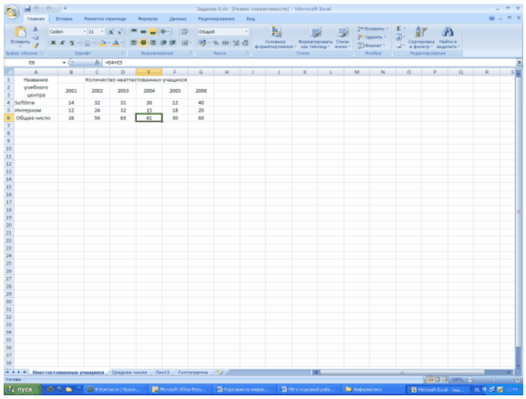The width and height of the screenshot is (526, 399).
Task: Expand the Name Box dropdown arrow
Action: click(x=64, y=63)
